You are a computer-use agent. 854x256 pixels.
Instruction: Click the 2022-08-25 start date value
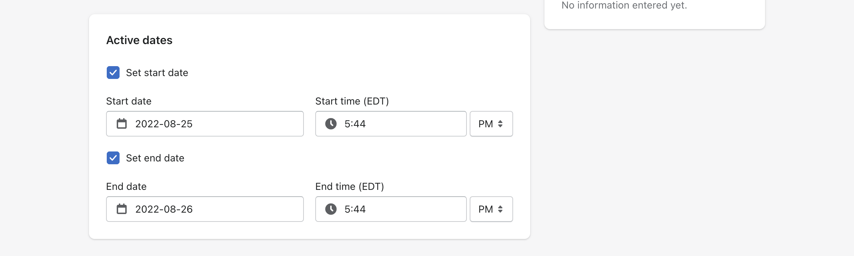click(x=164, y=124)
